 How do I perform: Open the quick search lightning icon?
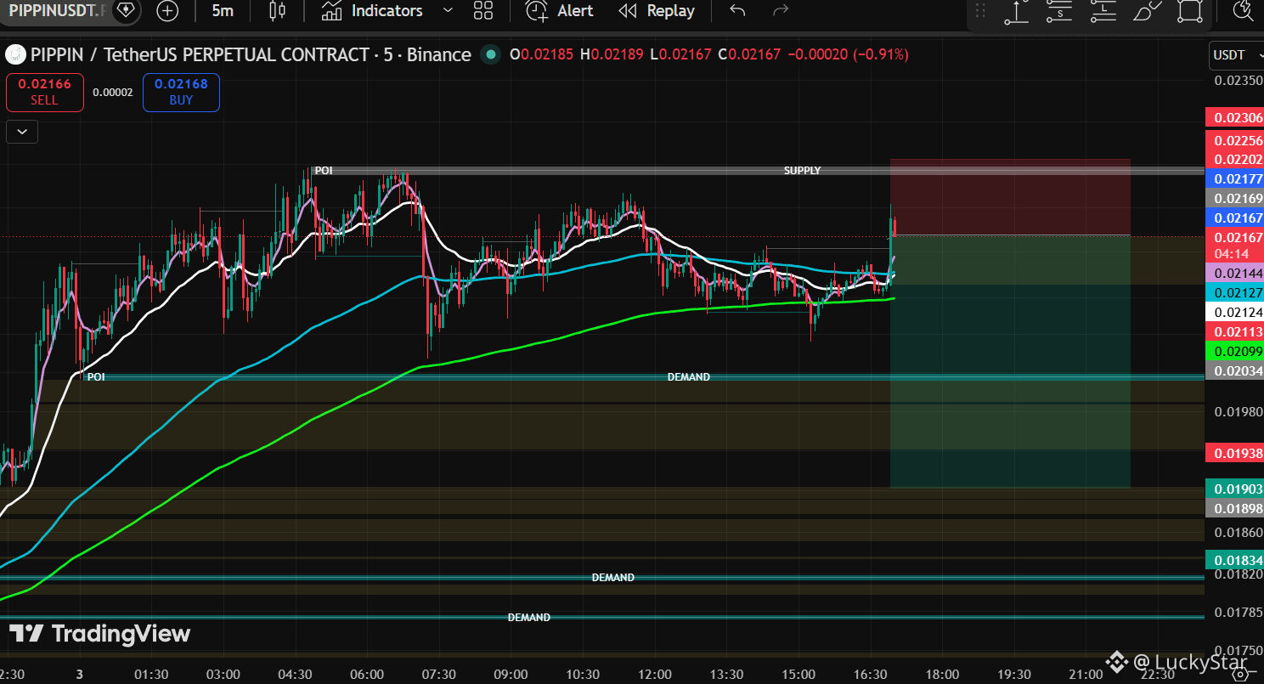pyautogui.click(x=1244, y=11)
